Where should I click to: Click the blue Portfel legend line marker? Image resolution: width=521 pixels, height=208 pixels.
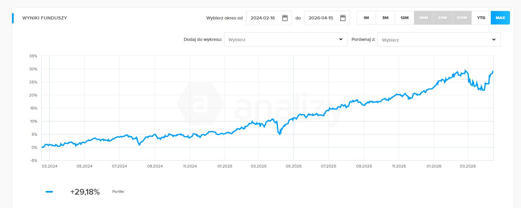49,192
